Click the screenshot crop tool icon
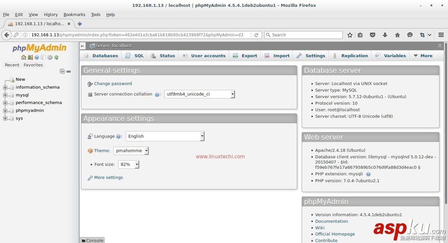 pyautogui.click(x=422, y=35)
